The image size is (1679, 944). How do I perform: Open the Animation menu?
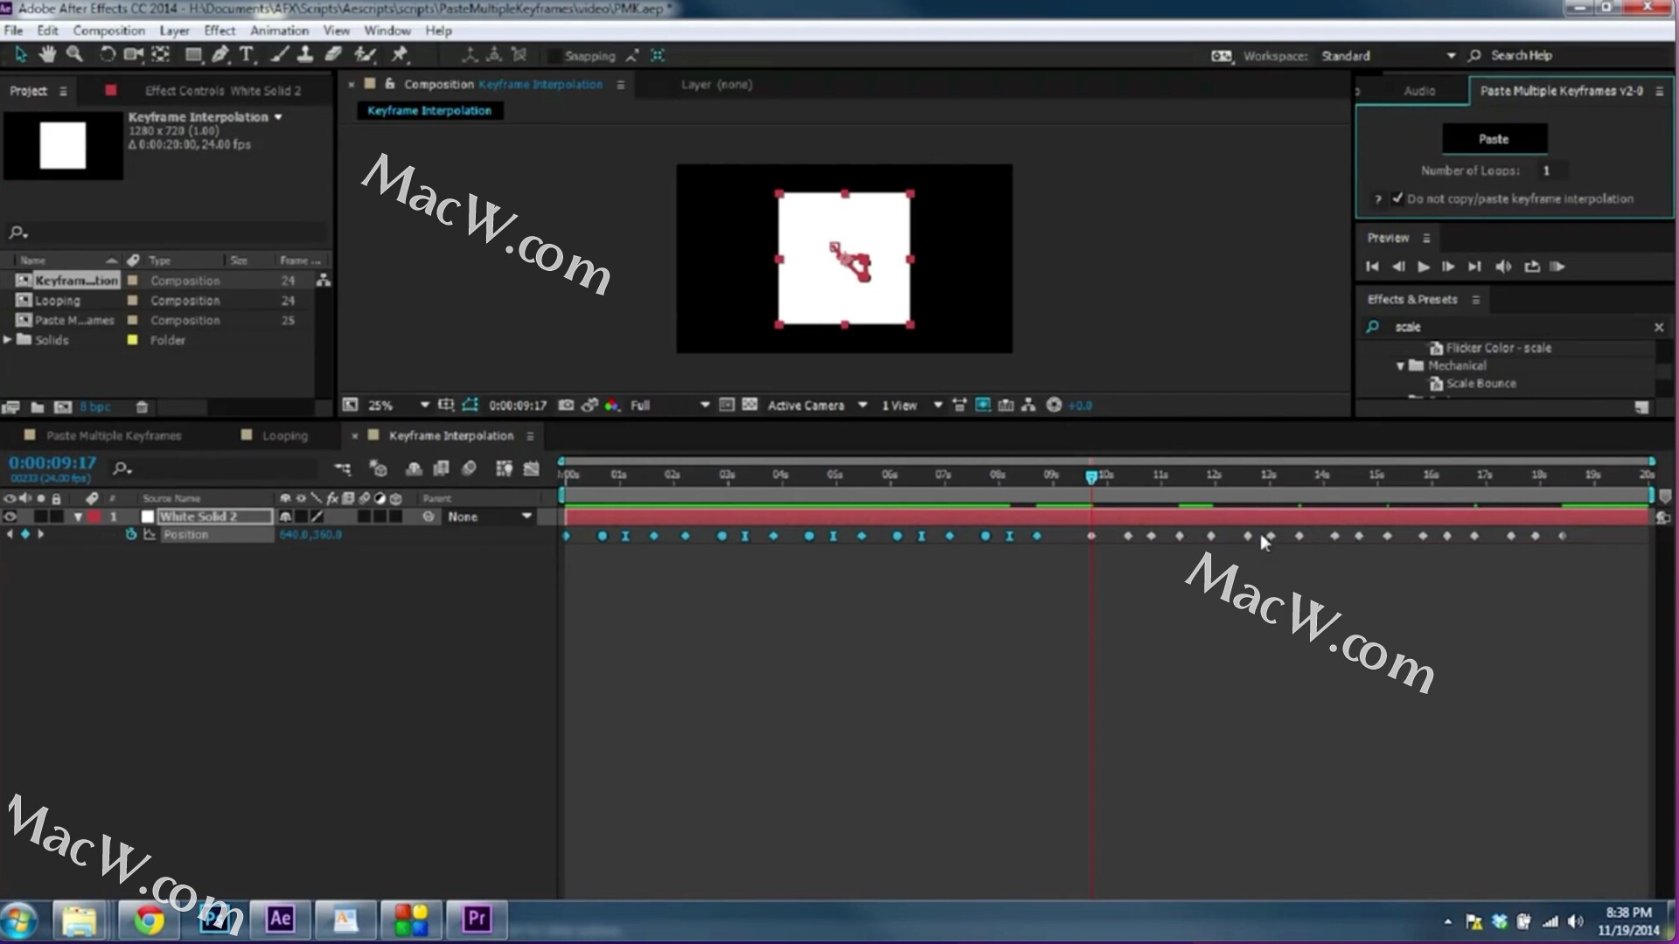[x=279, y=31]
